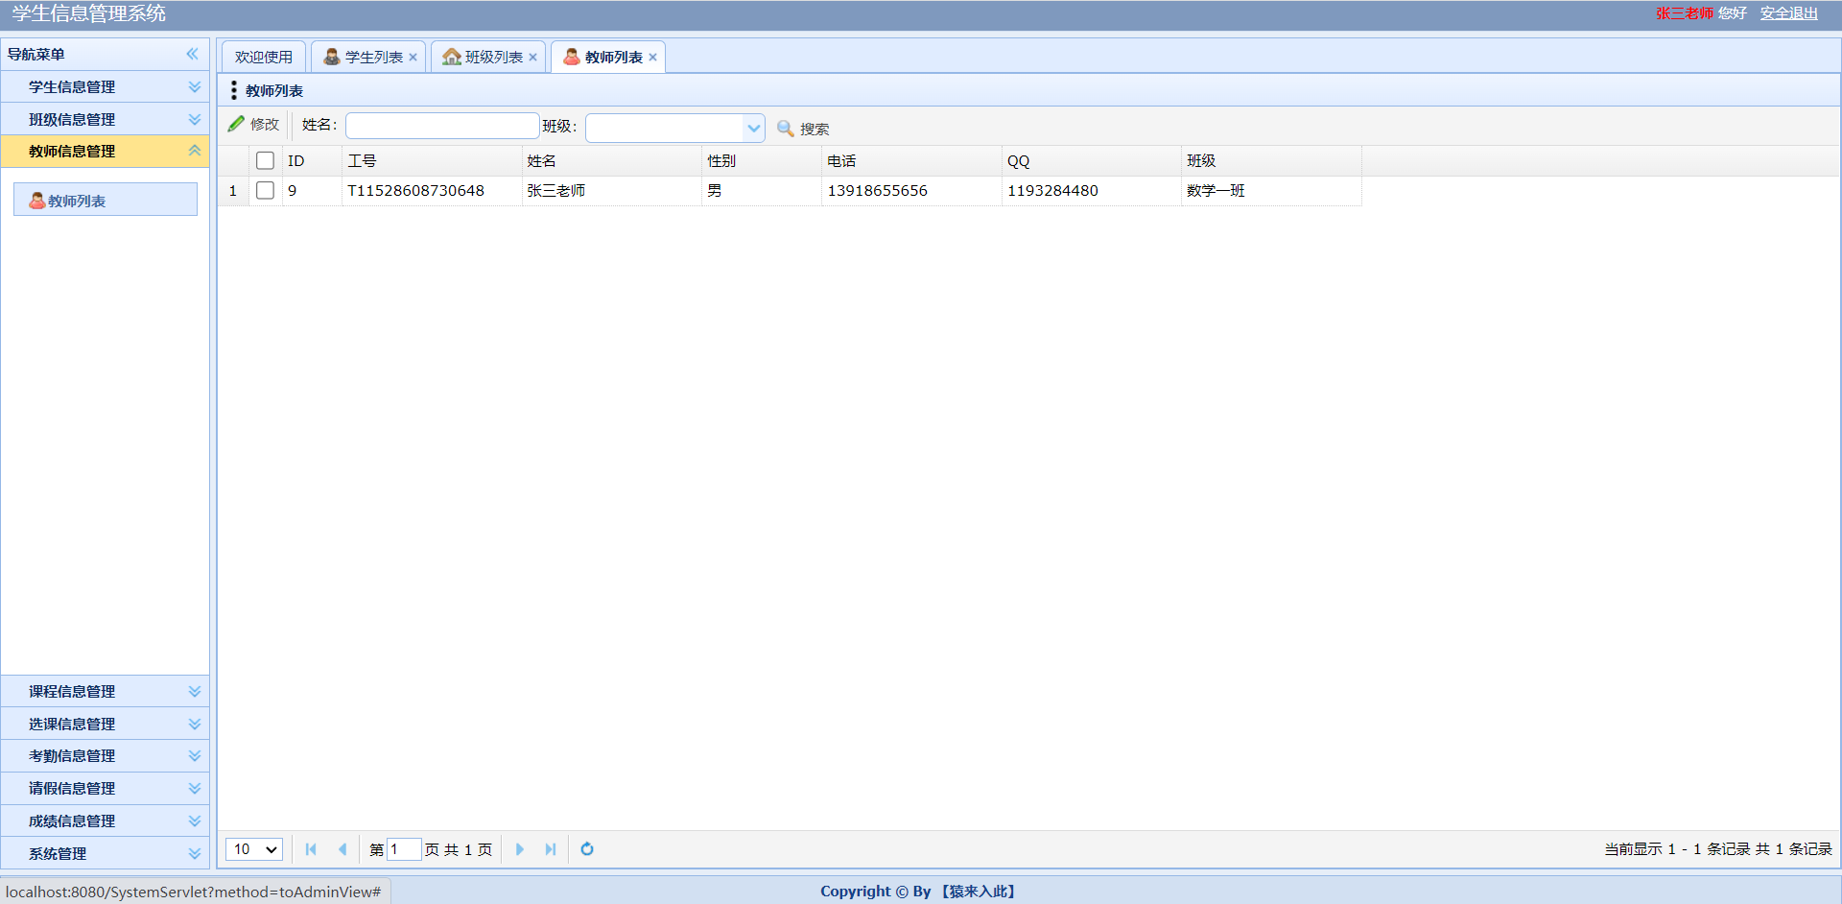Viewport: 1842px width, 904px height.
Task: Go to the next page
Action: tap(519, 849)
